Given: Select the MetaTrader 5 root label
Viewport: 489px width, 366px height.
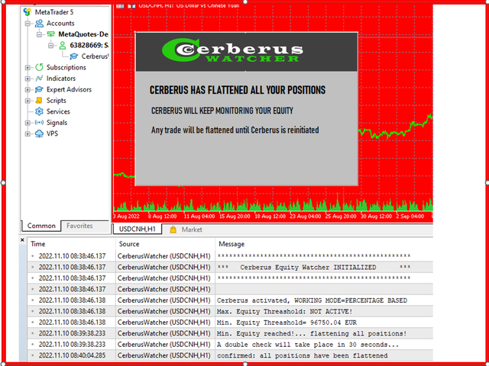Looking at the screenshot, I should [54, 12].
